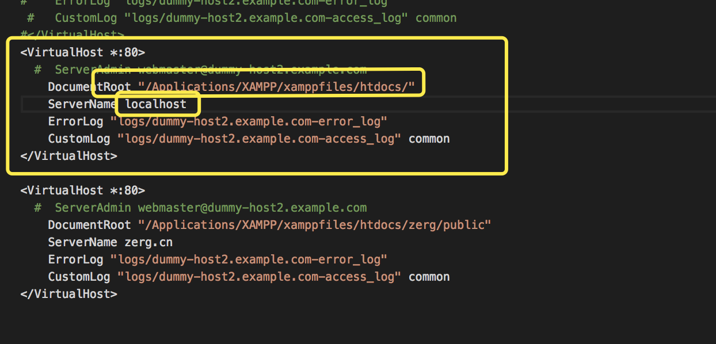Click the localhost server name value
Image resolution: width=716 pixels, height=344 pixels.
(155, 104)
